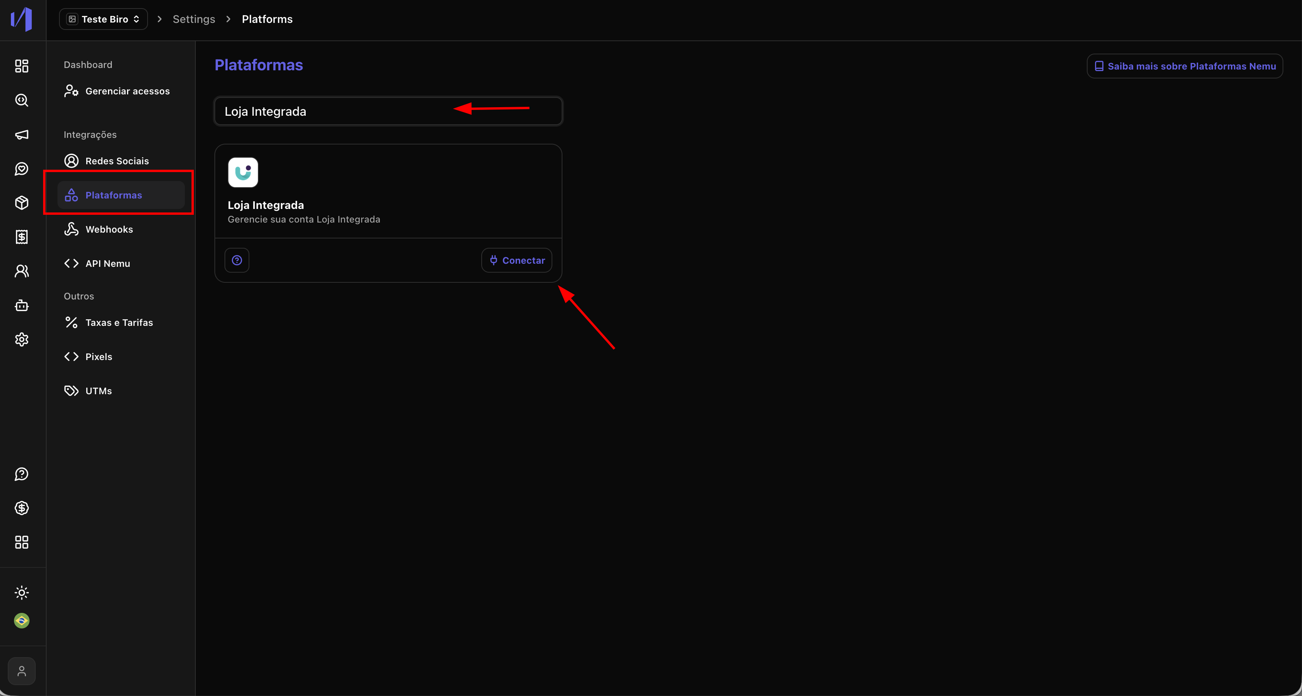The image size is (1302, 696).
Task: Click the Conectar button
Action: click(517, 260)
